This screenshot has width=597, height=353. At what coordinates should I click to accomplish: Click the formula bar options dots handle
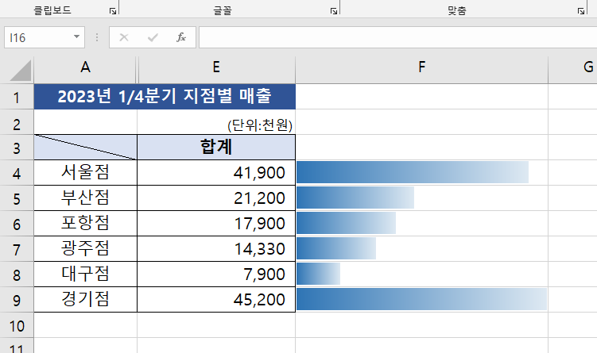pyautogui.click(x=97, y=37)
